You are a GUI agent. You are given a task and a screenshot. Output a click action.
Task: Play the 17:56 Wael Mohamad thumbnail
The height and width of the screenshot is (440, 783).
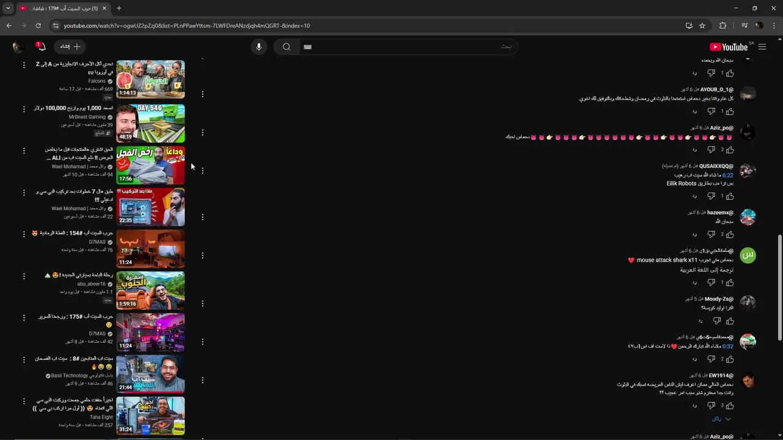(x=150, y=165)
